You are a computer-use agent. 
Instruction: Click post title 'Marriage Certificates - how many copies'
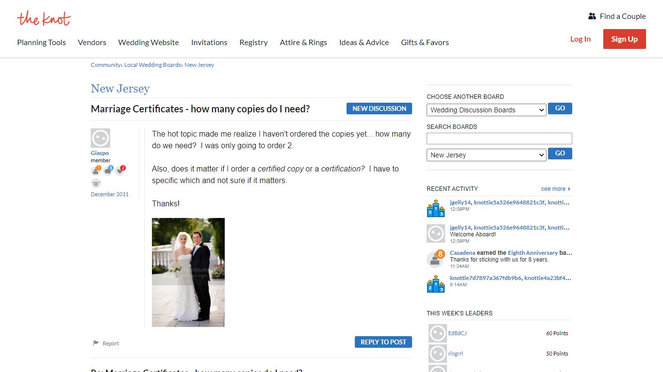[200, 109]
